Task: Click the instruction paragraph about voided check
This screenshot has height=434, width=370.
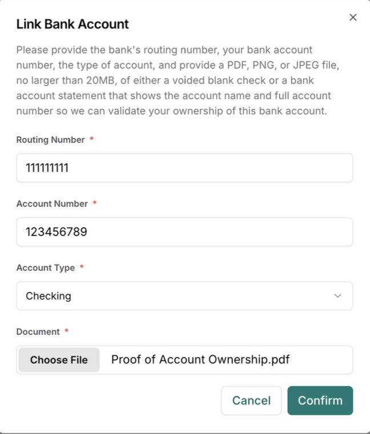Action: coord(178,80)
